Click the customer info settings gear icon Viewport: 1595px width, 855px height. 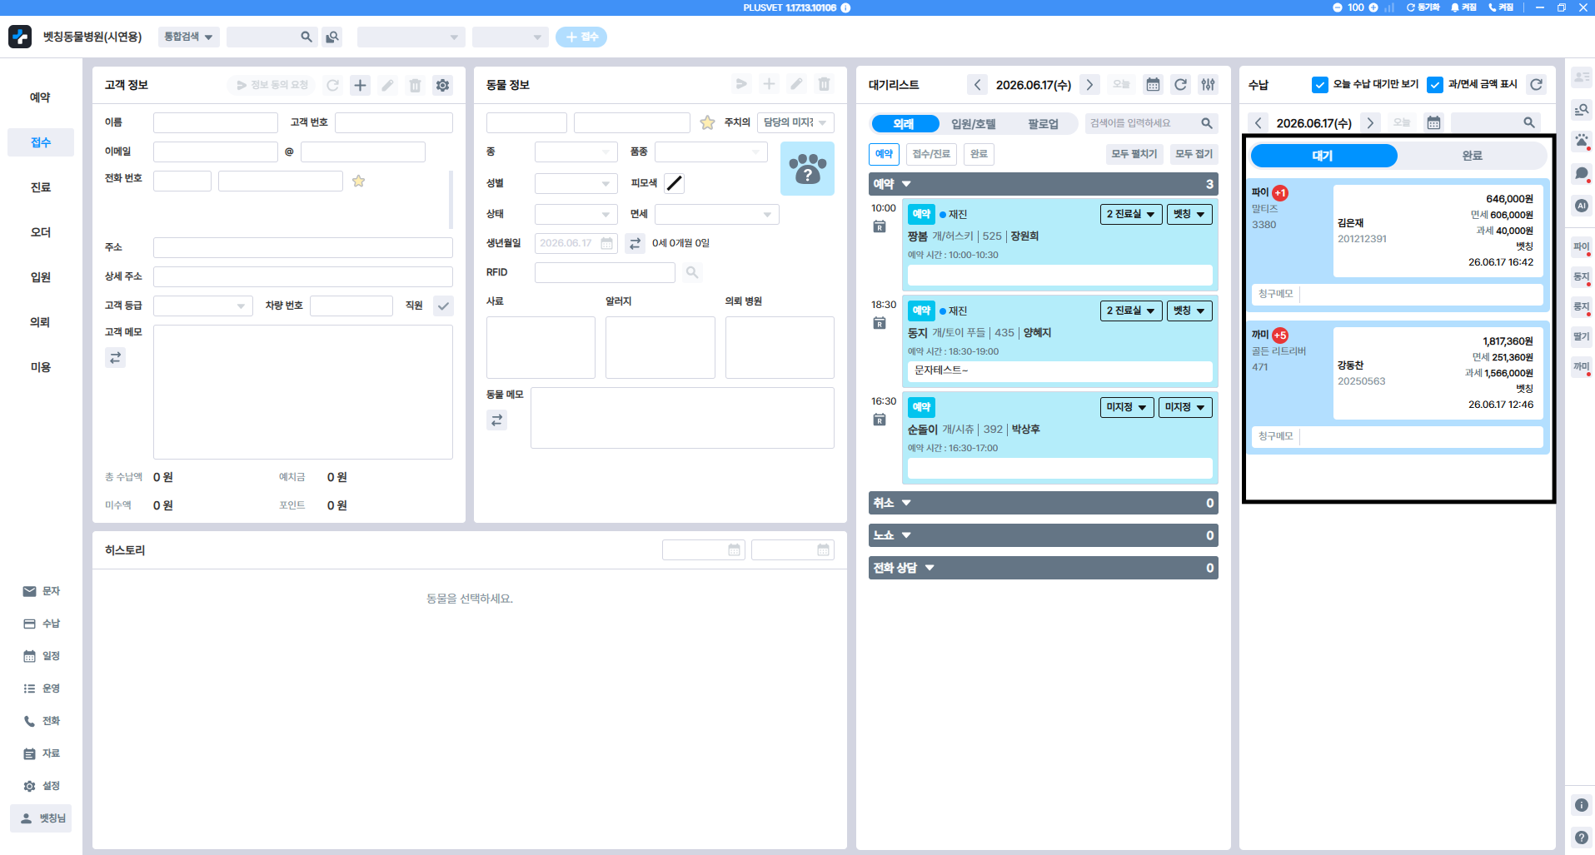tap(443, 85)
